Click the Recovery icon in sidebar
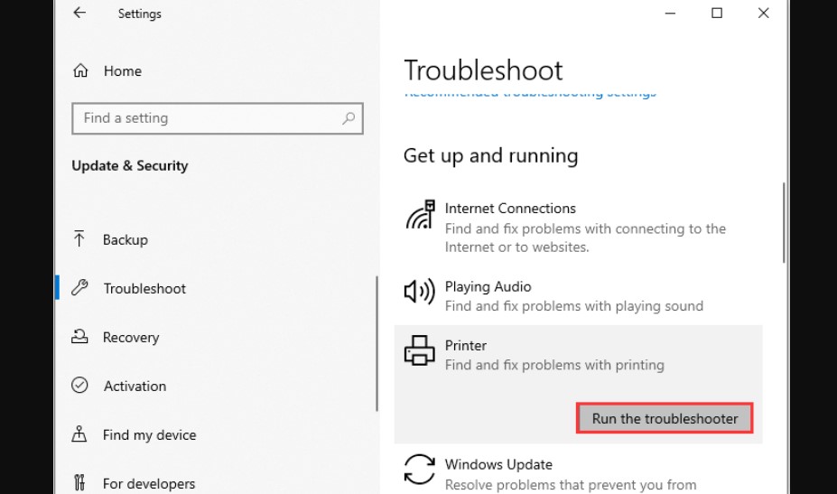 (79, 337)
